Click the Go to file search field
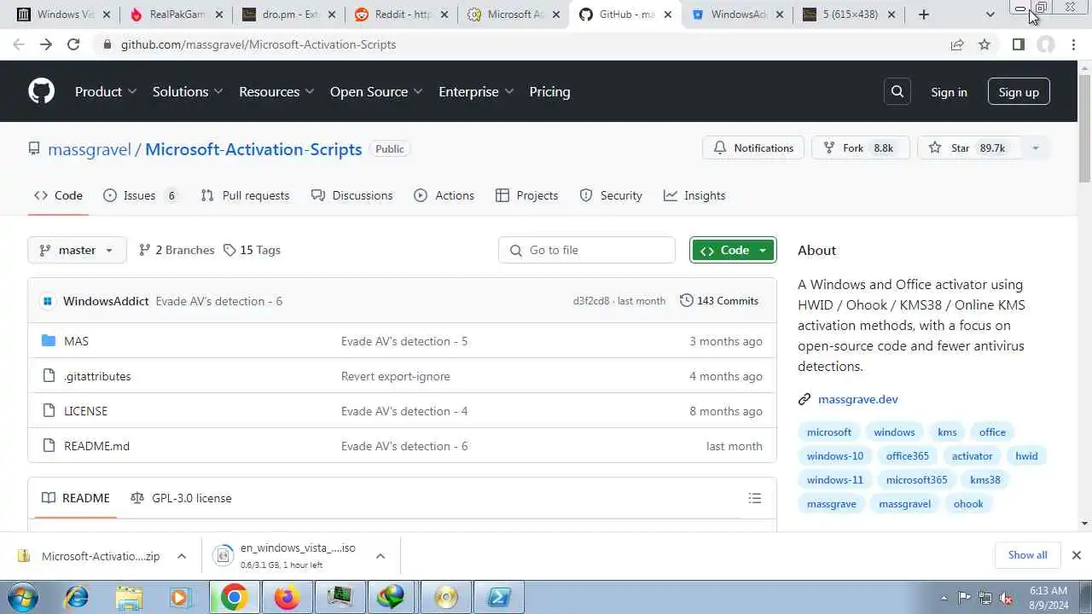1092x614 pixels. [x=587, y=250]
